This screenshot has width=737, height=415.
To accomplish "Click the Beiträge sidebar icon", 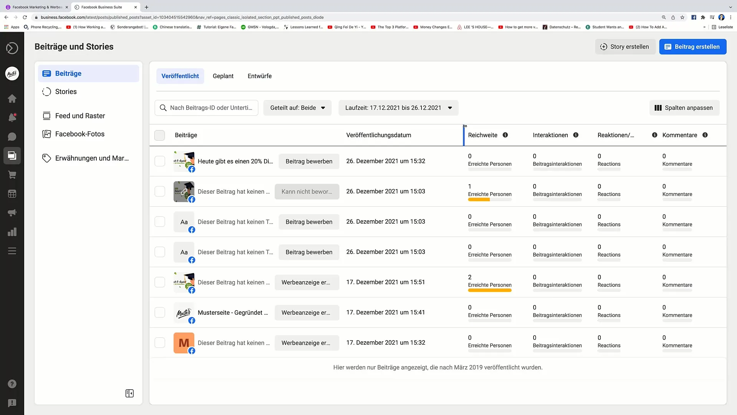I will click(47, 73).
